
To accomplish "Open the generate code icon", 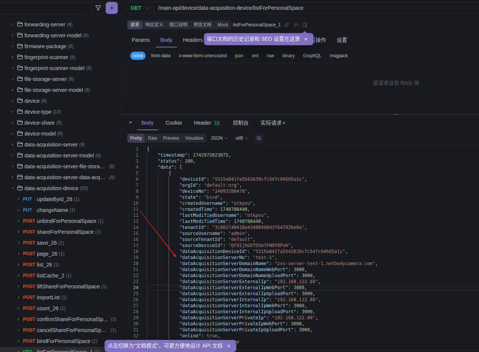I will pyautogui.click(x=296, y=25).
